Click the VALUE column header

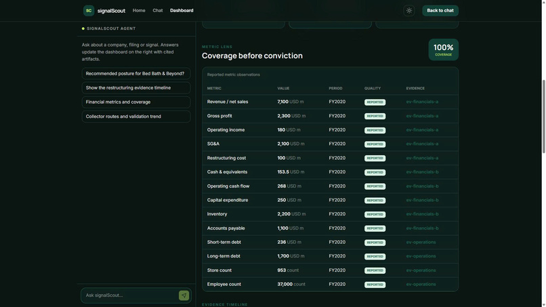coord(283,89)
